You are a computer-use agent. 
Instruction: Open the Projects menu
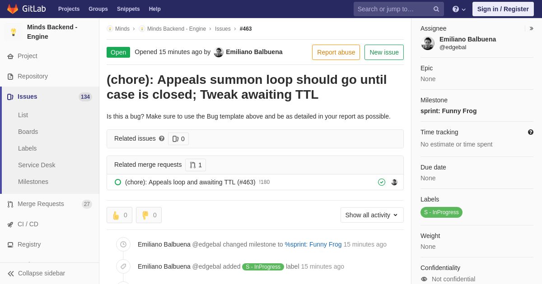[x=69, y=9]
